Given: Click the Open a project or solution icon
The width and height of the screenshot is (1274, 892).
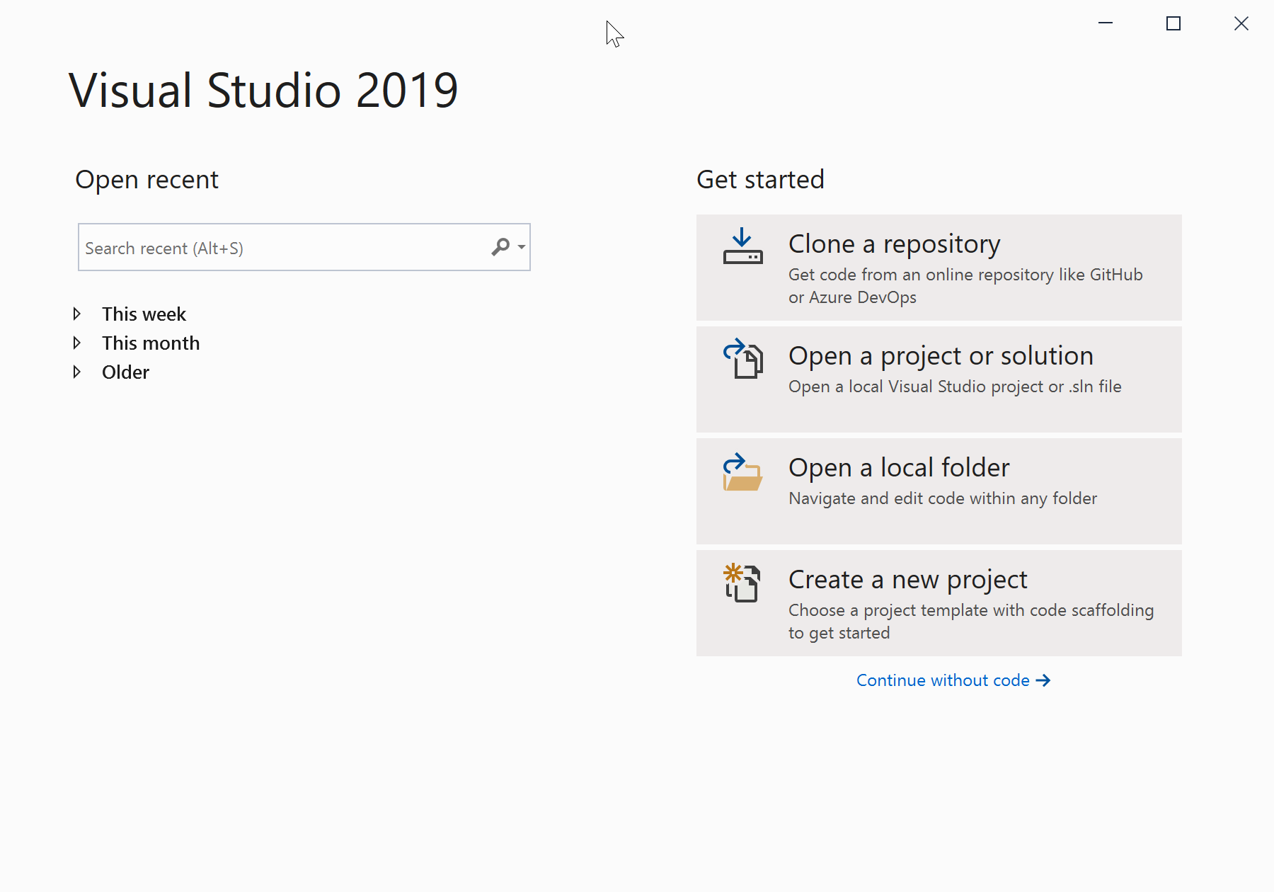Looking at the screenshot, I should coord(742,358).
